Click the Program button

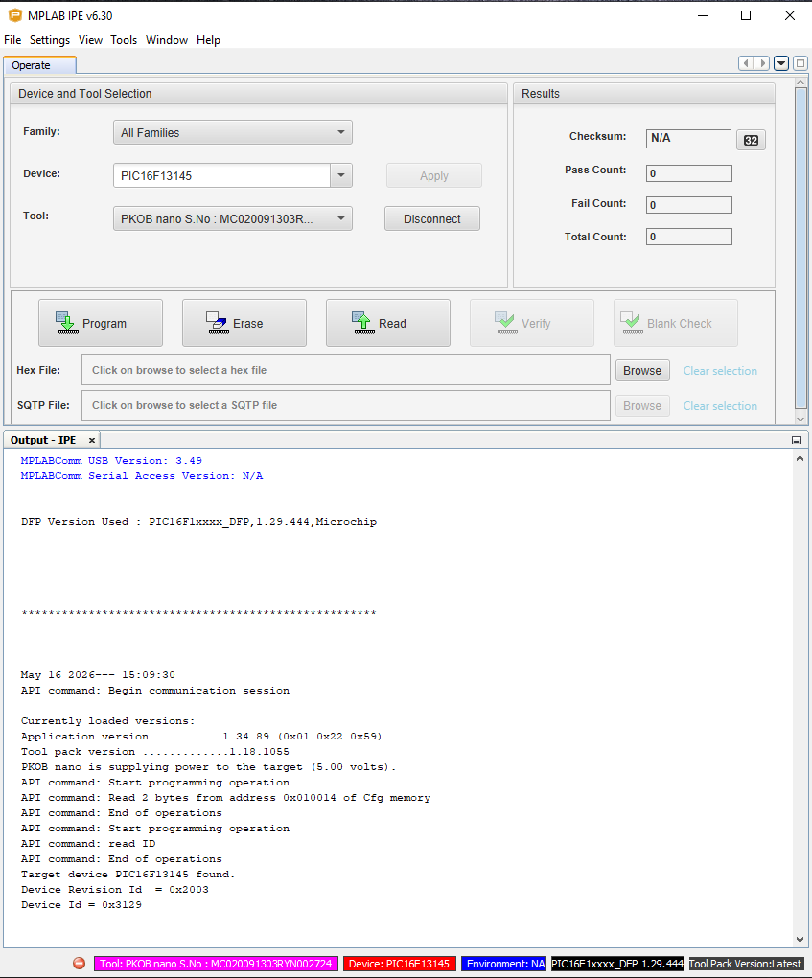point(101,323)
